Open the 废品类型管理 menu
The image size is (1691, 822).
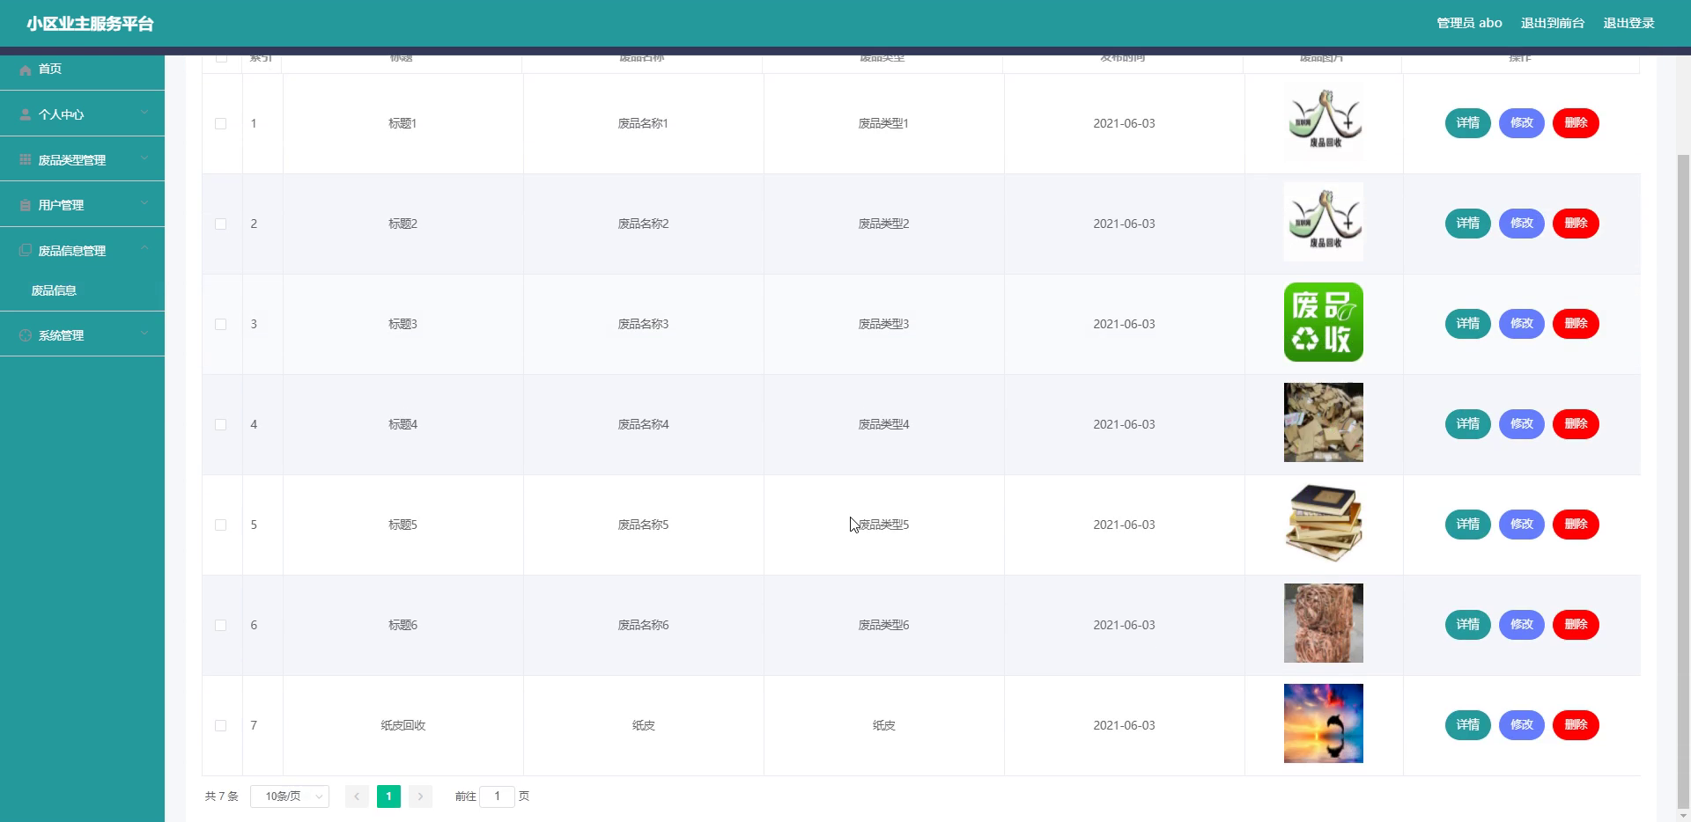click(x=82, y=159)
